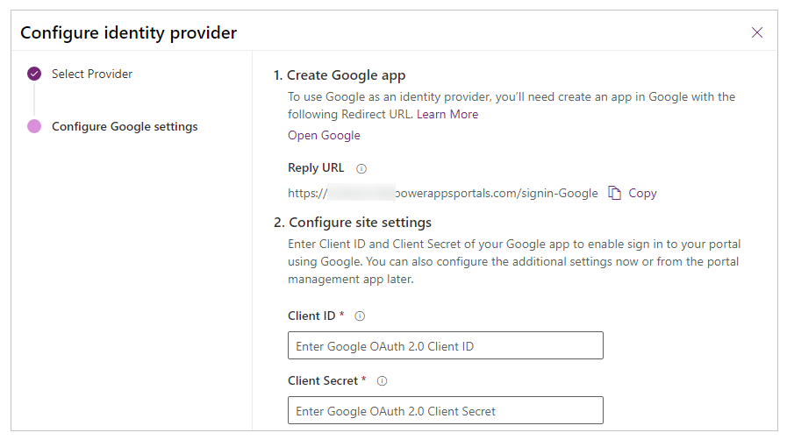
Task: Show the Reply URL info tooltip icon
Action: [x=361, y=169]
